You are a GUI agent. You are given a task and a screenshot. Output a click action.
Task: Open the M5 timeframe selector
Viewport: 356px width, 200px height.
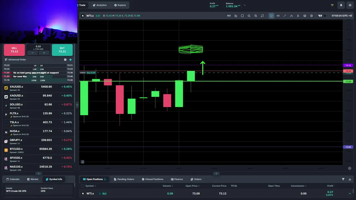pos(229,16)
